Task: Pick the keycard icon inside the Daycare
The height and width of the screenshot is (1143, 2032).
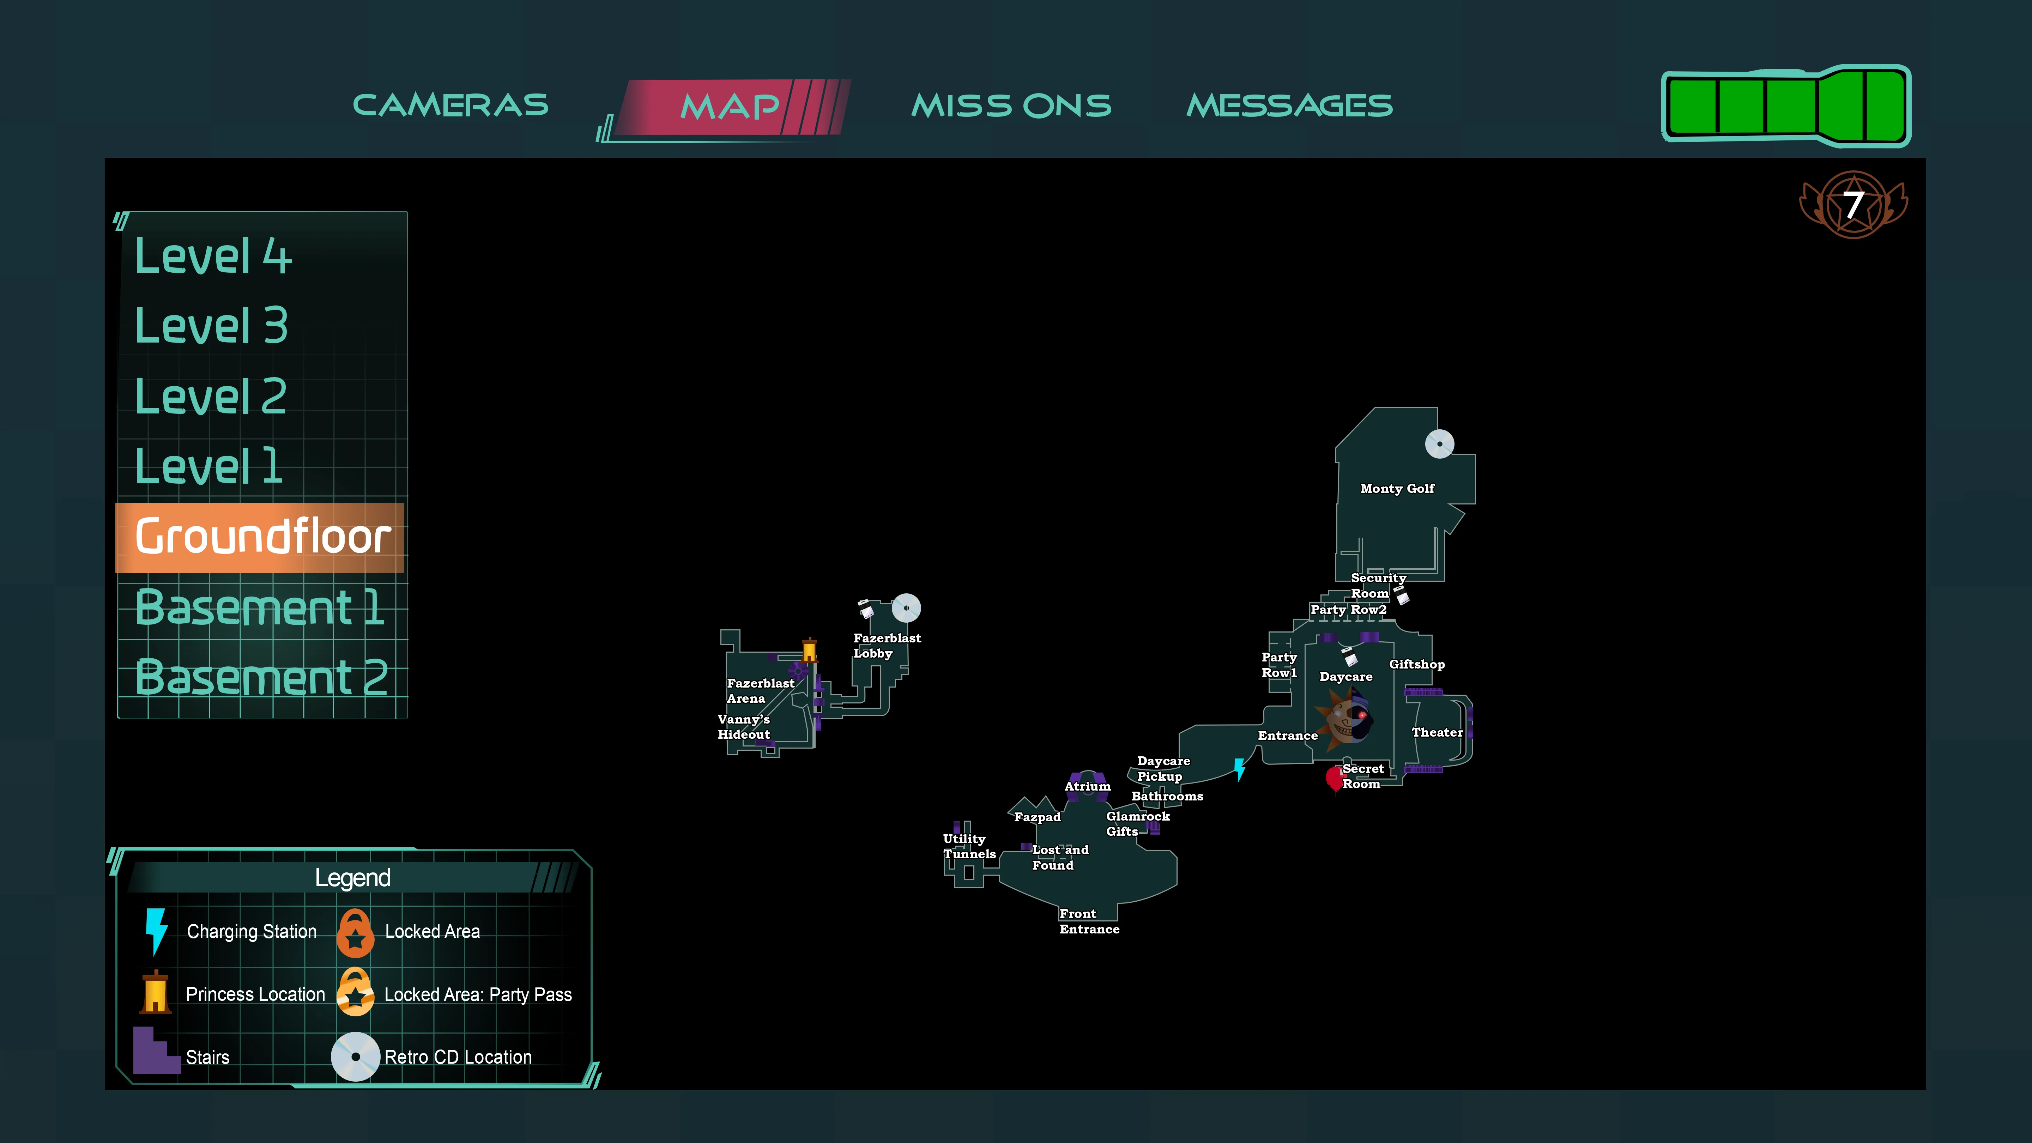Action: [x=1350, y=655]
